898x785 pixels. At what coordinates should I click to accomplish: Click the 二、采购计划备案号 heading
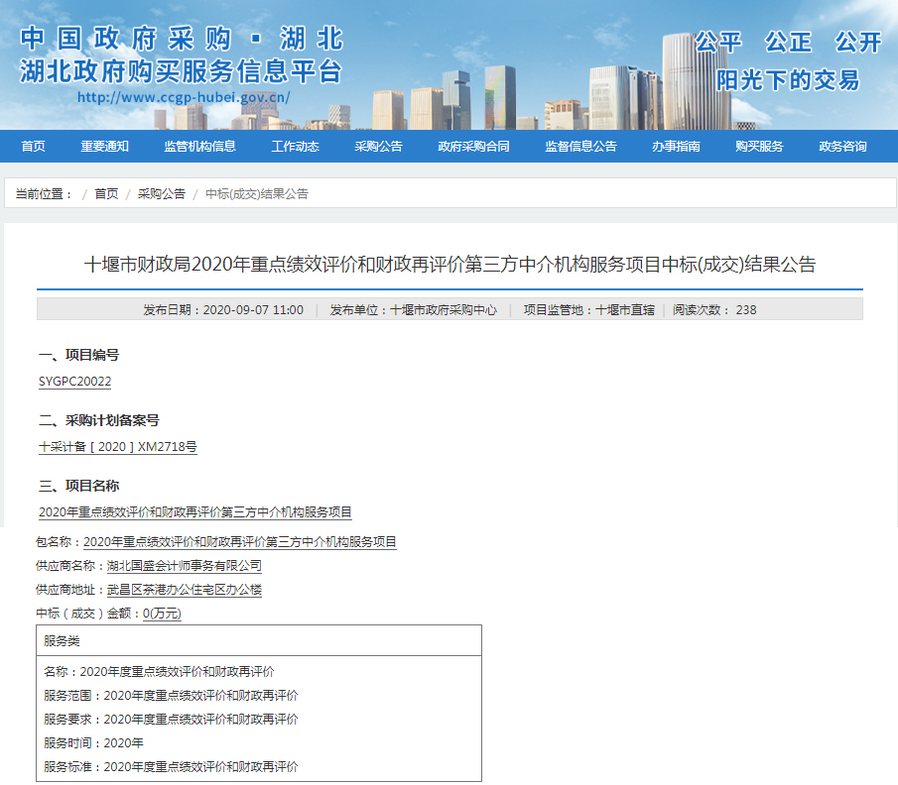pyautogui.click(x=99, y=420)
